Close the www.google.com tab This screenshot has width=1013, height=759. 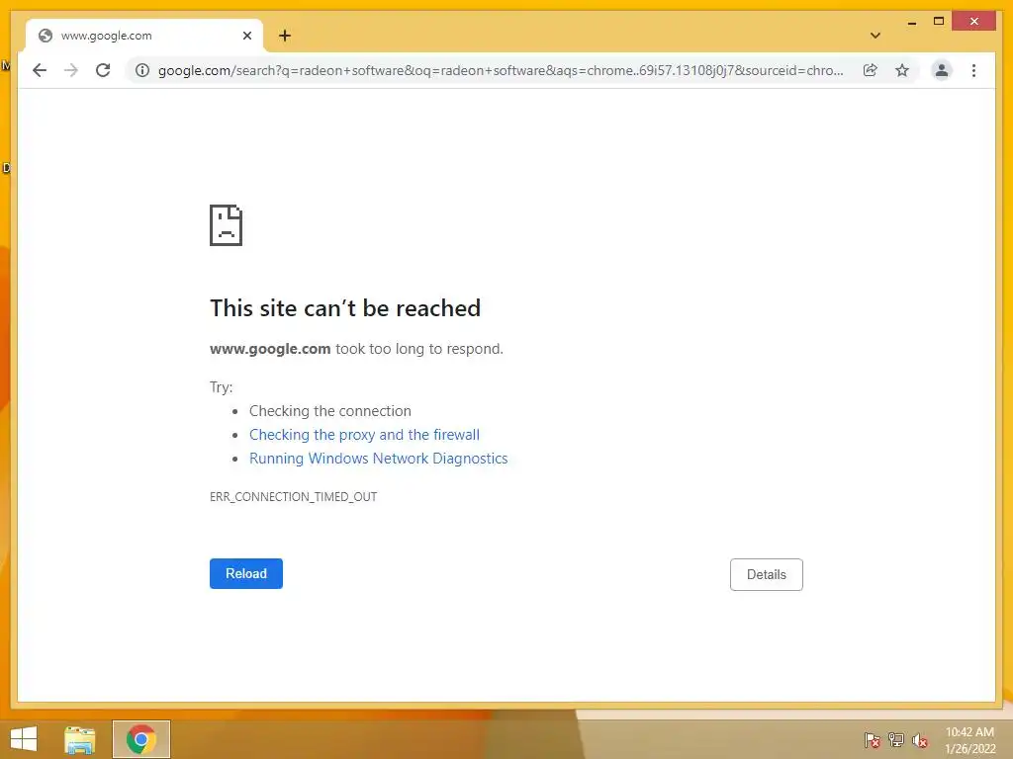(x=246, y=36)
